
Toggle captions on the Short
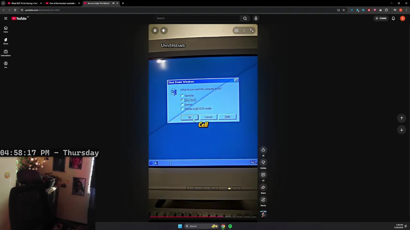pos(236,31)
